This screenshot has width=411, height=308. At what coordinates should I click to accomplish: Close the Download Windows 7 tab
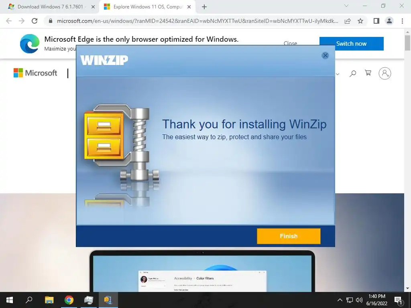[x=93, y=7]
